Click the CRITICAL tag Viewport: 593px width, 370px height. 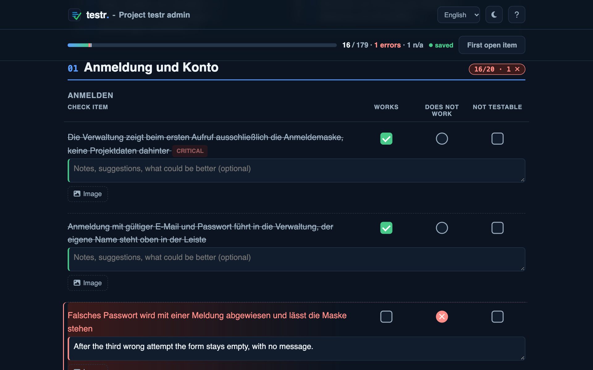coord(190,151)
